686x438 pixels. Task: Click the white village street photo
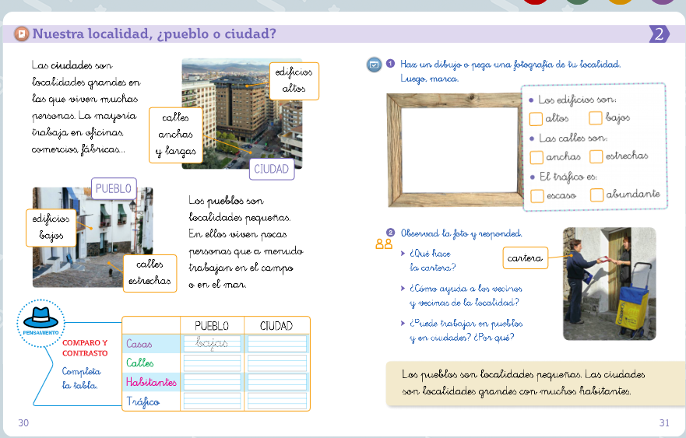point(93,237)
